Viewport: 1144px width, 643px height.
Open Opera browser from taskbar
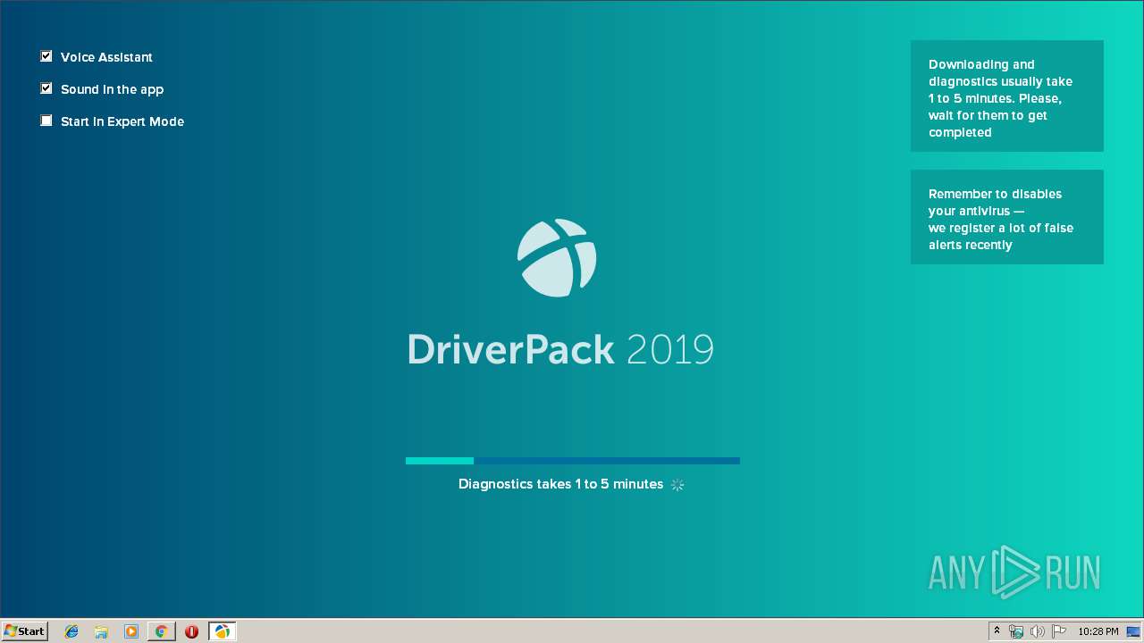pos(191,631)
